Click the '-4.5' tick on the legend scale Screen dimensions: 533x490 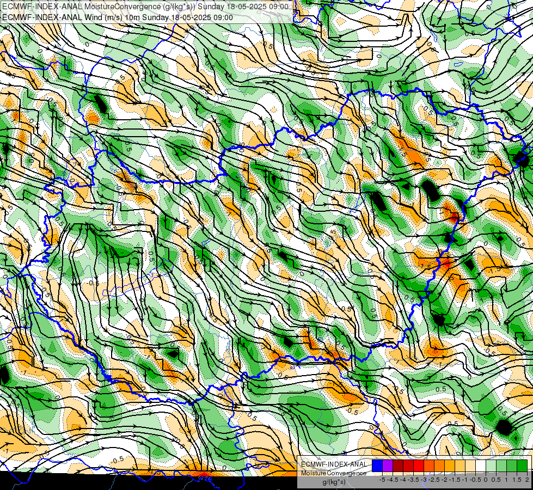click(393, 480)
